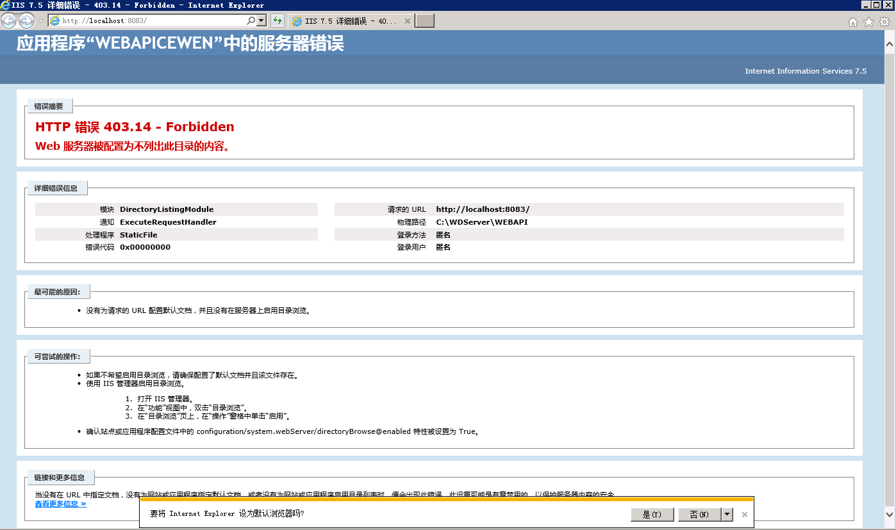Viewport: 896px width, 530px height.
Task: Open the Tools gear icon
Action: point(884,20)
